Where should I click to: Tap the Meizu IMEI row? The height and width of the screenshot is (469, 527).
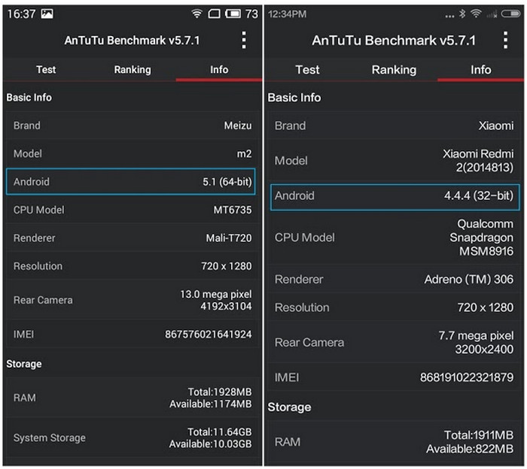coord(132,334)
